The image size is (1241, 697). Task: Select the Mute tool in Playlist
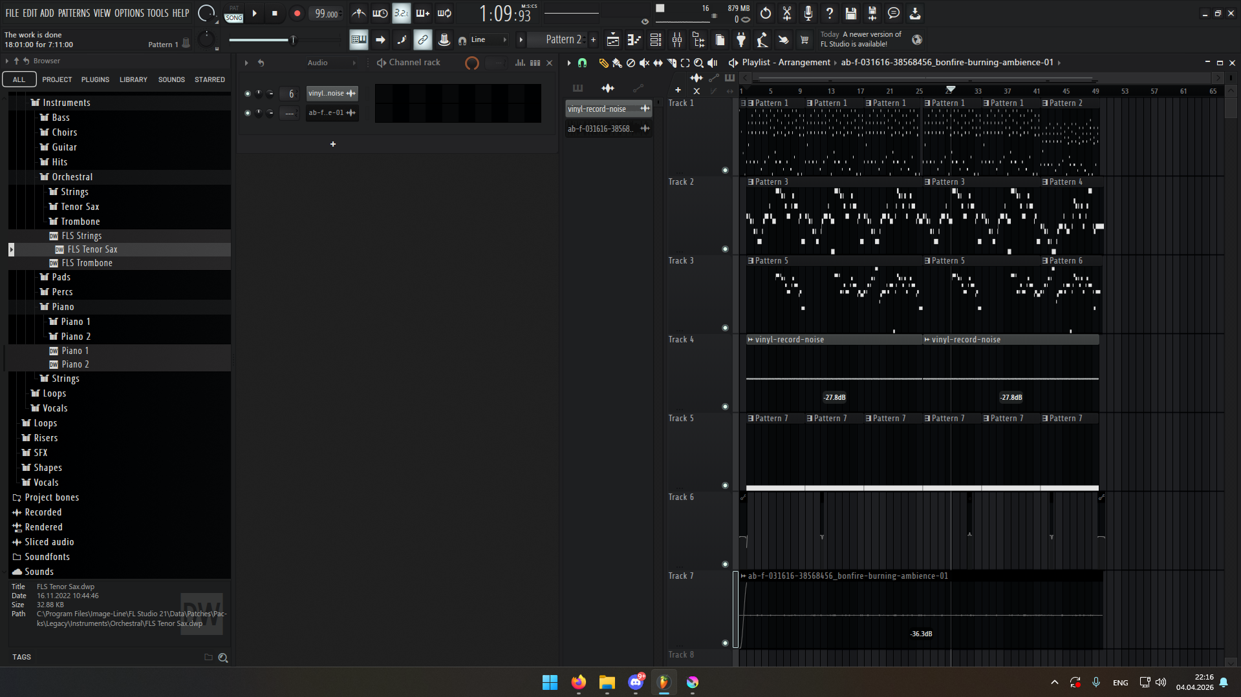tap(644, 63)
